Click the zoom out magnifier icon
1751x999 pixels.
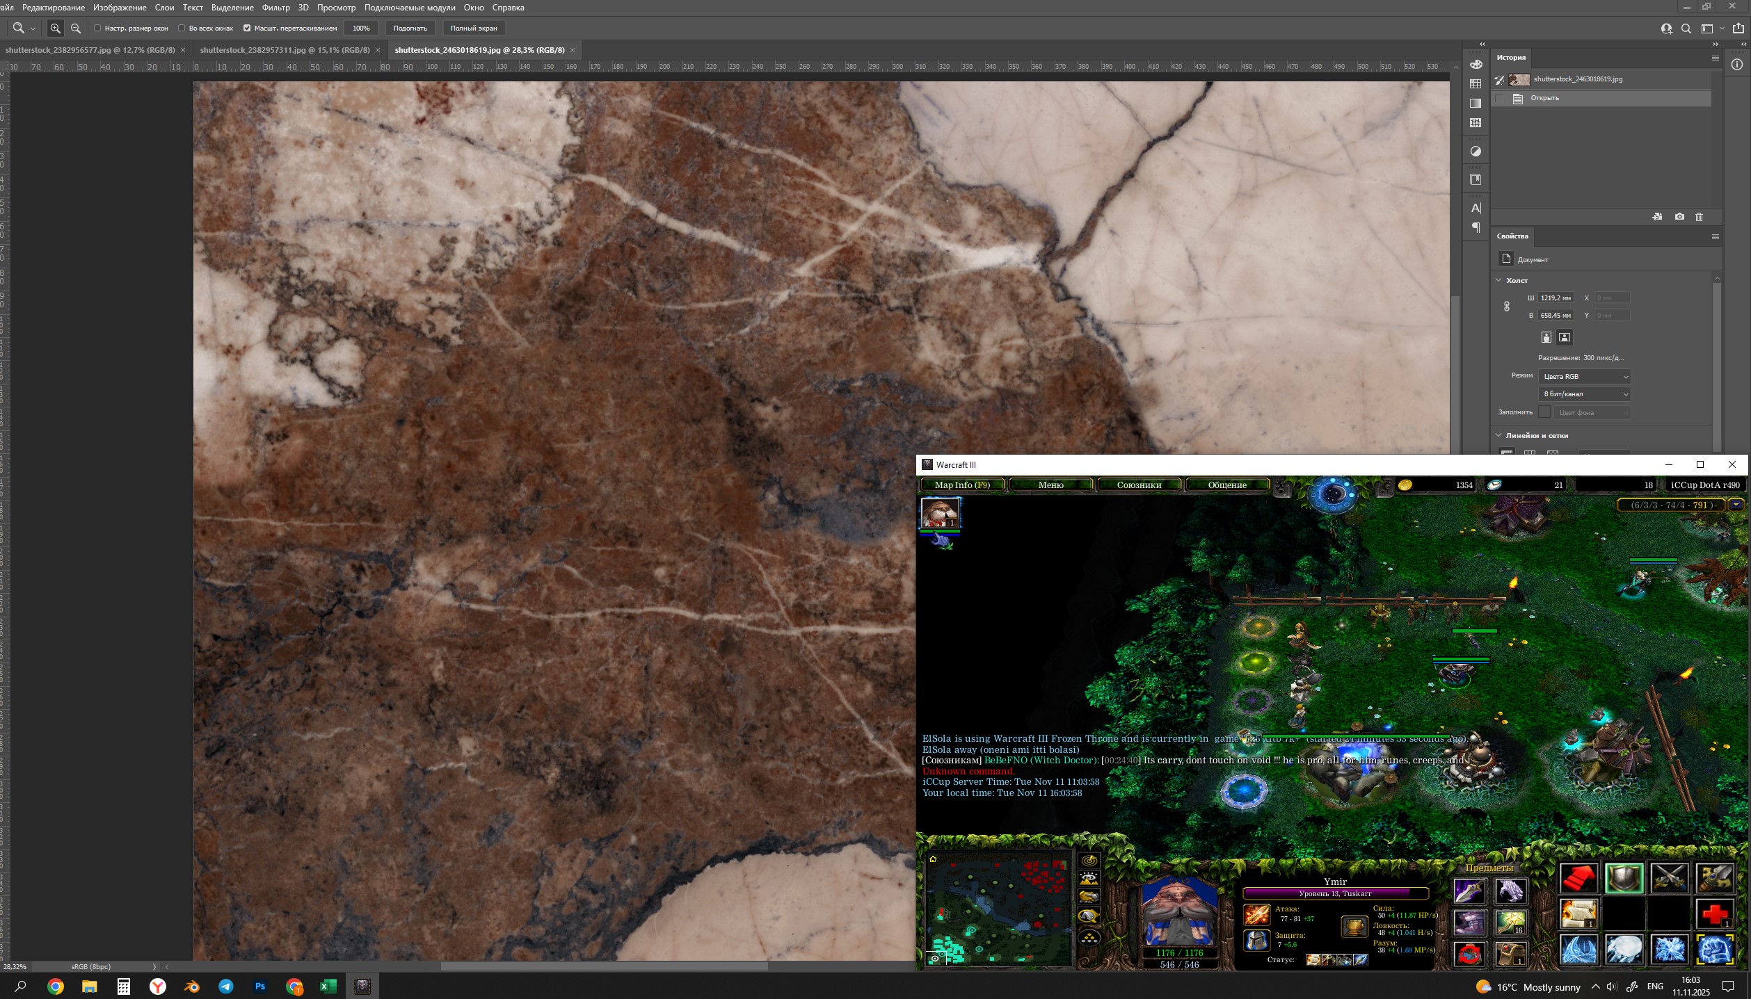click(x=76, y=29)
